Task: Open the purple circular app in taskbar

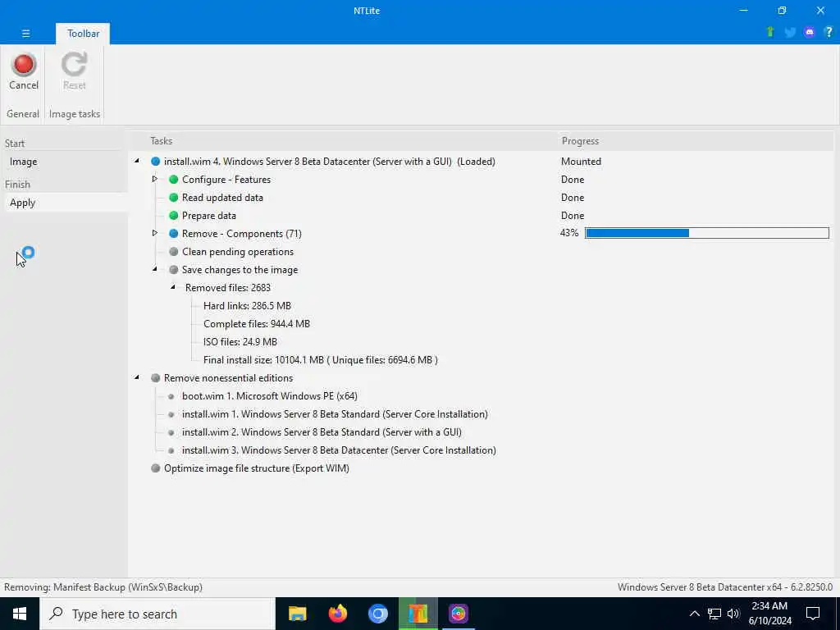Action: 458,614
